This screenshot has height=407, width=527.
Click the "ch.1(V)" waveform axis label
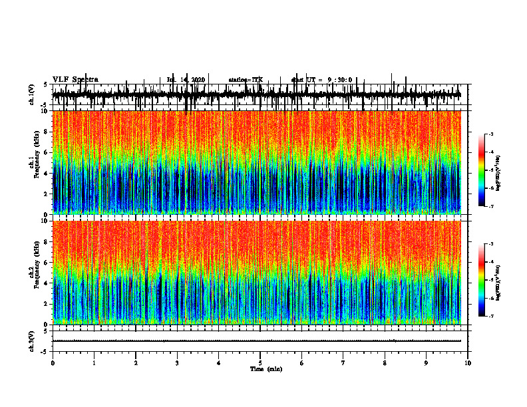pyautogui.click(x=32, y=94)
